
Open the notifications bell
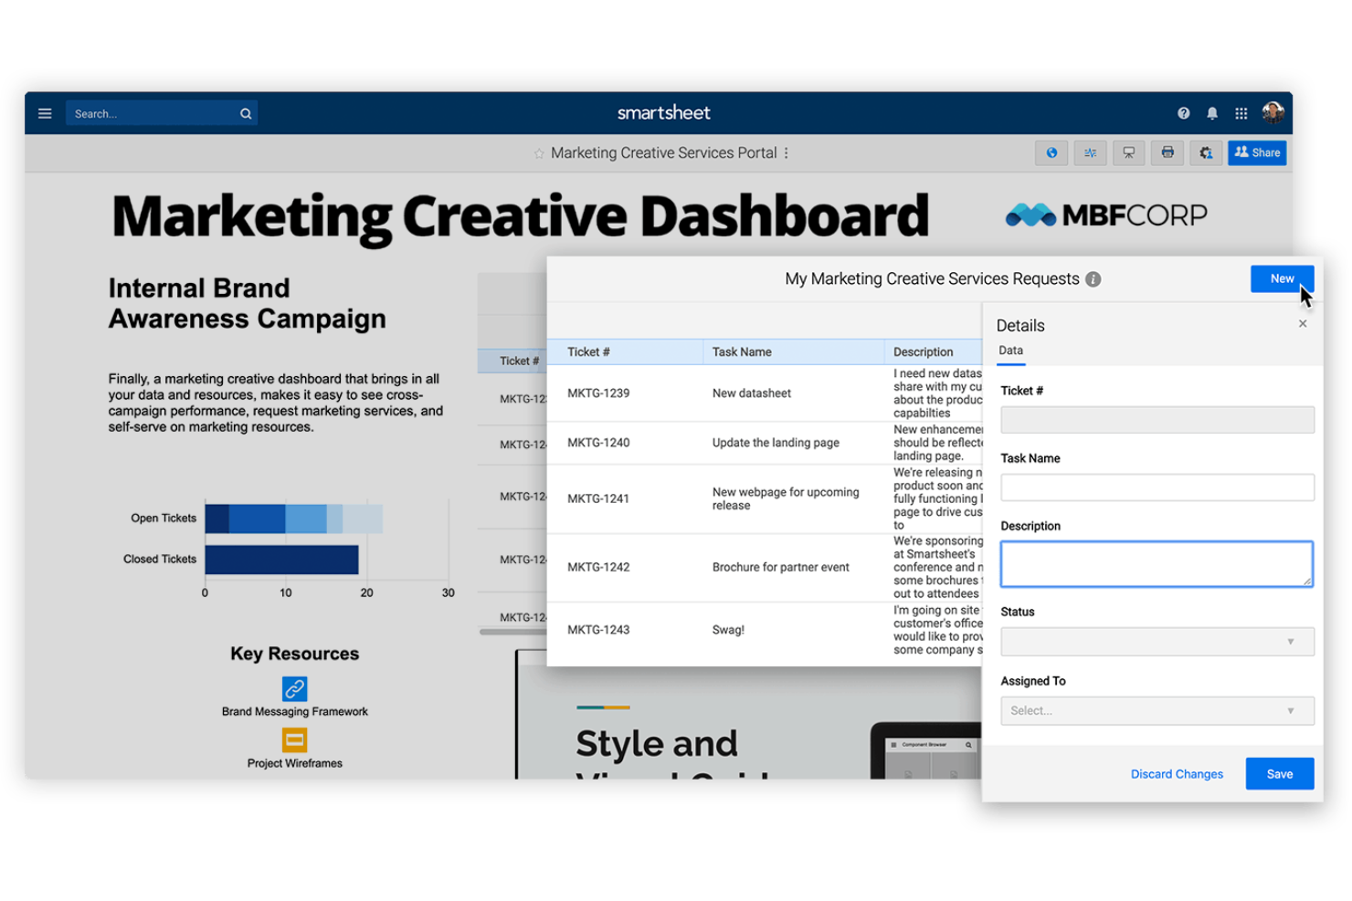pos(1212,113)
